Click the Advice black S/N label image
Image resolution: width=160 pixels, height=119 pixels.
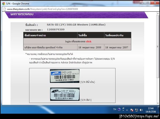pos(65,94)
